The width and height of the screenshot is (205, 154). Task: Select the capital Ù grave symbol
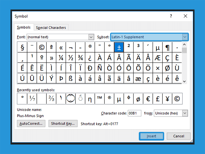tap(177, 68)
